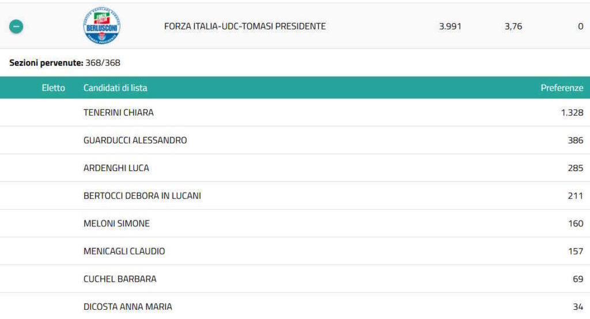Viewport: 590px width, 319px height.
Task: Select the FORZA ITALIA-UDC-TOMASI PRESIDENTE list name
Action: pos(245,26)
